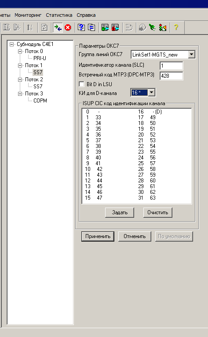Select the COPM tree item
The width and height of the screenshot is (208, 337).
click(40, 101)
